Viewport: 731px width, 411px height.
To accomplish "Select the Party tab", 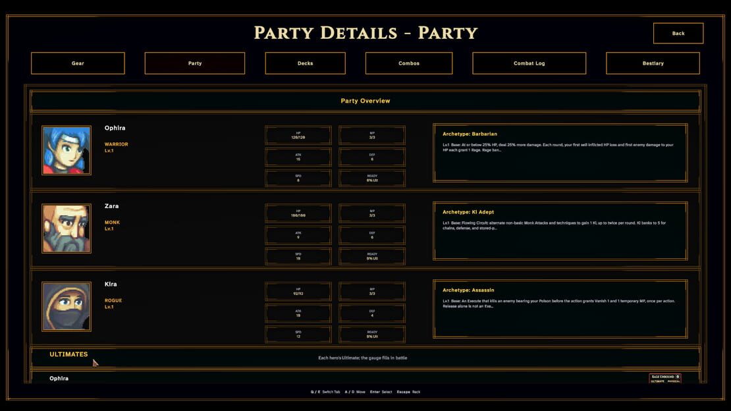I will (x=195, y=63).
